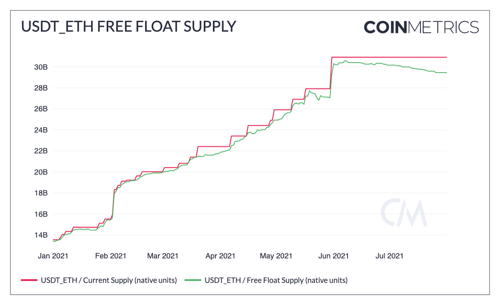Click the red line's flat top plateau
Screen dimensions: 500x305
tap(389, 57)
